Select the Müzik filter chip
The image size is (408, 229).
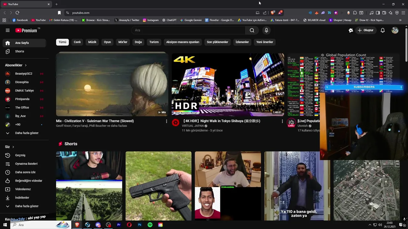tap(92, 42)
